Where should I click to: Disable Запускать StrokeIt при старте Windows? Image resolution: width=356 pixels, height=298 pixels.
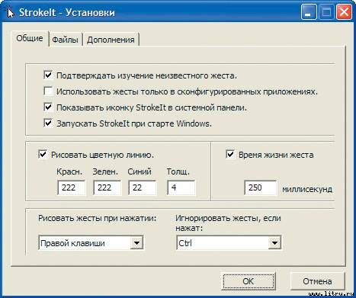click(48, 123)
